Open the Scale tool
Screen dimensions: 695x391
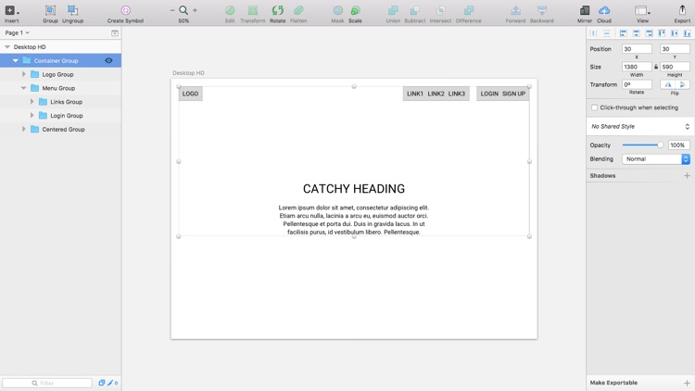click(355, 10)
